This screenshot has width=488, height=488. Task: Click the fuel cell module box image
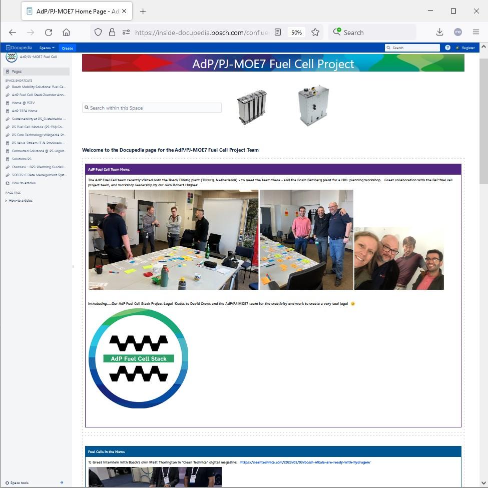[313, 106]
